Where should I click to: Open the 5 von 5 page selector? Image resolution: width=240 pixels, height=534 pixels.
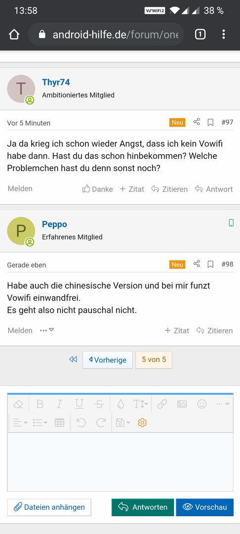154,359
